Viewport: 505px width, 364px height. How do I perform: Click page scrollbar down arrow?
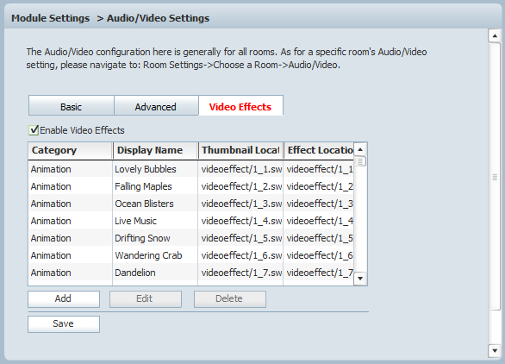click(x=495, y=351)
